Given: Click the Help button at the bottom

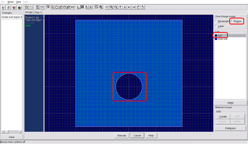Looking at the screenshot, I should (151, 136).
